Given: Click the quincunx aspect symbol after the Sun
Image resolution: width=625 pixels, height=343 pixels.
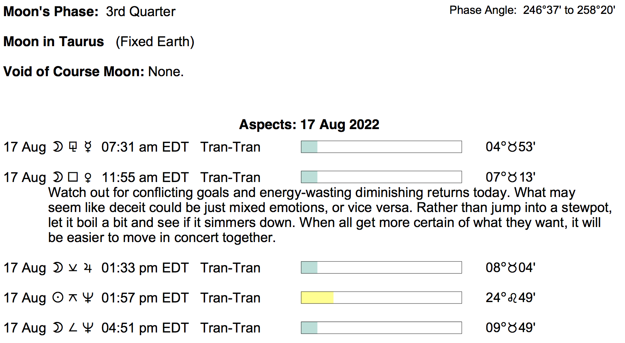Looking at the screenshot, I should click(73, 298).
